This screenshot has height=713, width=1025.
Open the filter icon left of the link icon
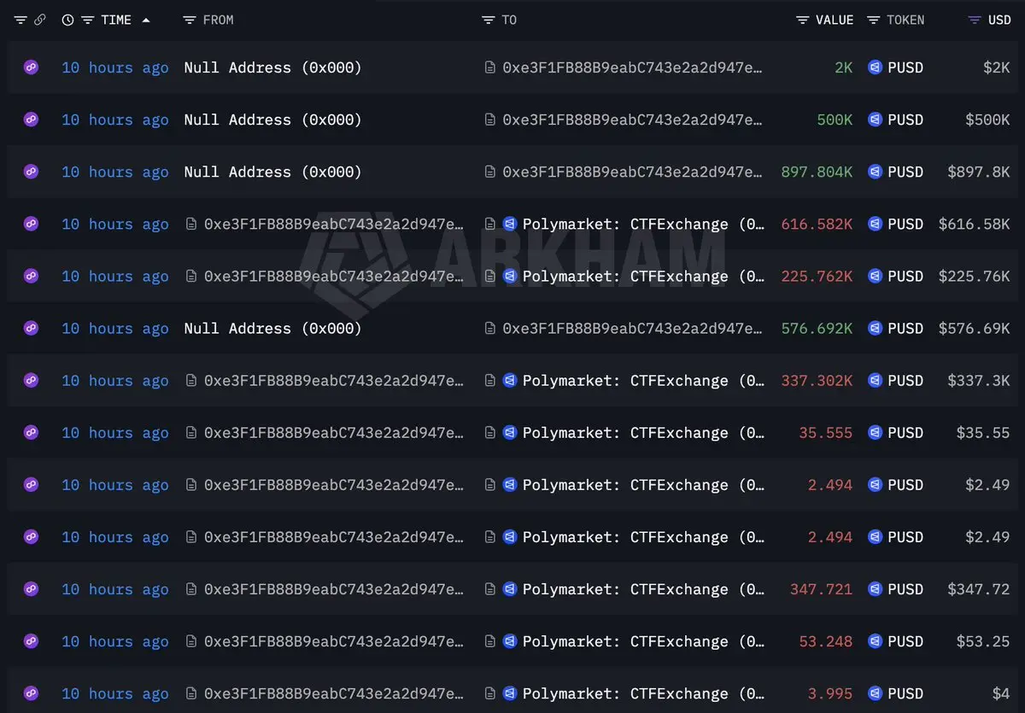click(20, 20)
